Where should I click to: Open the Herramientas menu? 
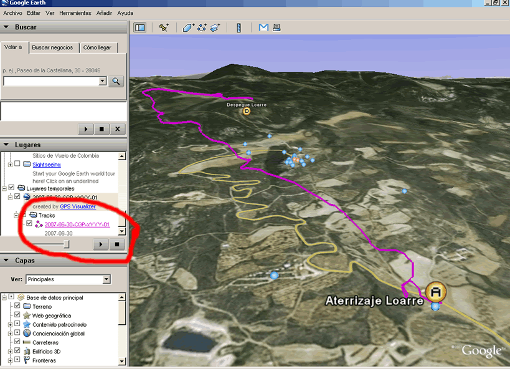[x=75, y=13]
